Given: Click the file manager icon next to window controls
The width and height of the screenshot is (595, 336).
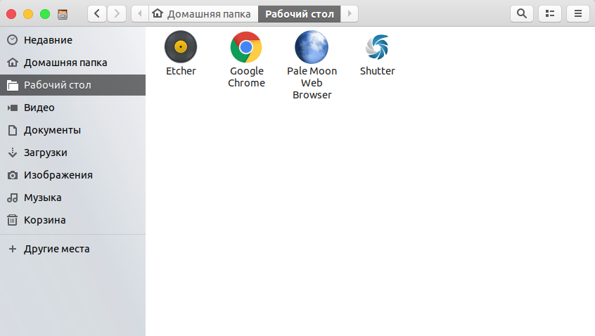Looking at the screenshot, I should [63, 15].
